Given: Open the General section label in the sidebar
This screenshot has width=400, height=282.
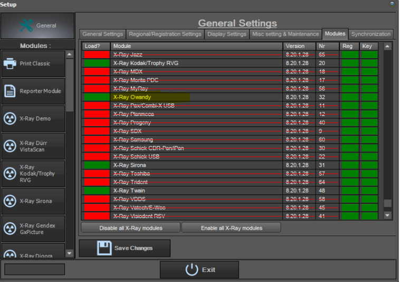Looking at the screenshot, I should pos(46,25).
